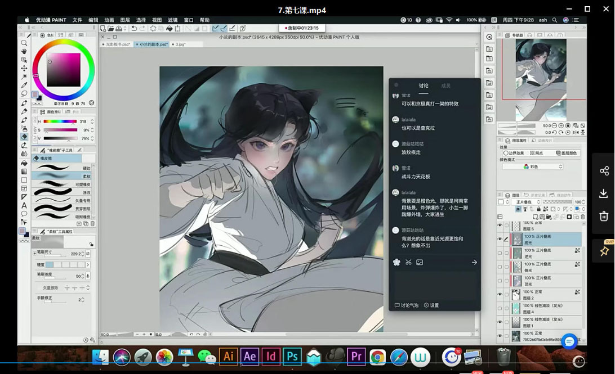Send the chat message with the arrow
615x374 pixels.
pyautogui.click(x=474, y=262)
